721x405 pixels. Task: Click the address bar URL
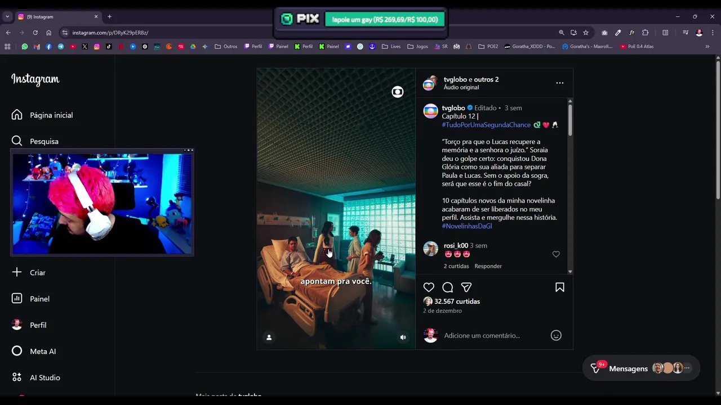[x=110, y=33]
